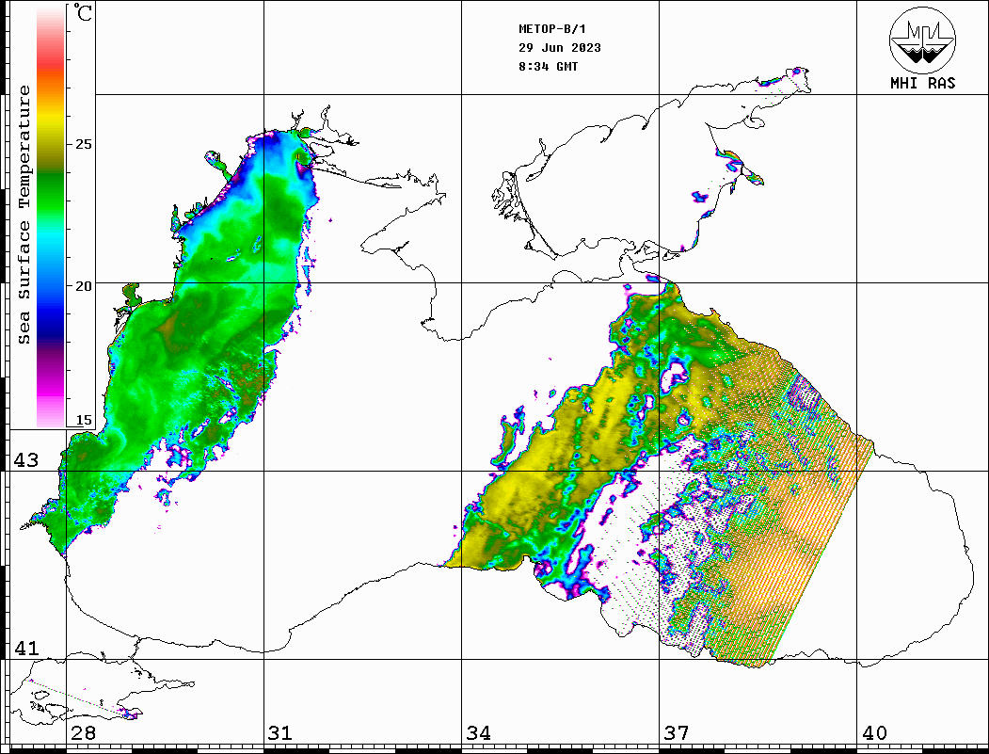Click the '25' tick on the temperature scale

point(83,144)
